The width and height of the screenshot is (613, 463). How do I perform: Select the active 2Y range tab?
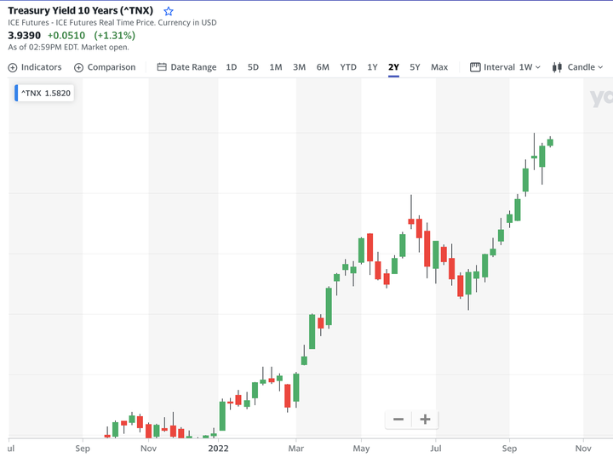click(x=393, y=67)
